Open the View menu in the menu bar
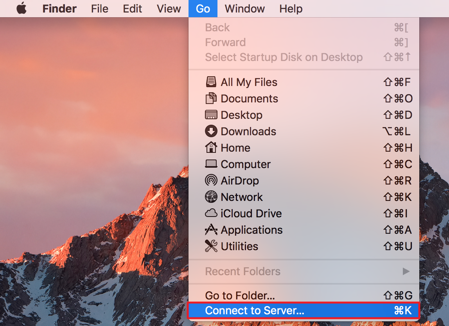 [x=169, y=9]
